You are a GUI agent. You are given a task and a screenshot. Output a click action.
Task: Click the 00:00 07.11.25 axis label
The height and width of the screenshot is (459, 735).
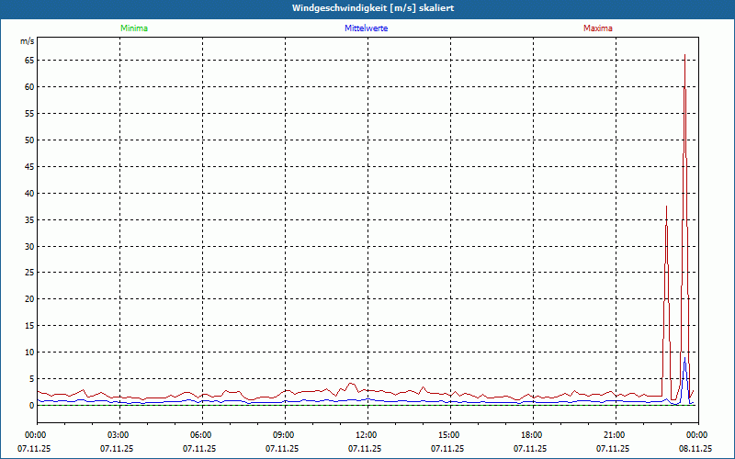click(34, 442)
